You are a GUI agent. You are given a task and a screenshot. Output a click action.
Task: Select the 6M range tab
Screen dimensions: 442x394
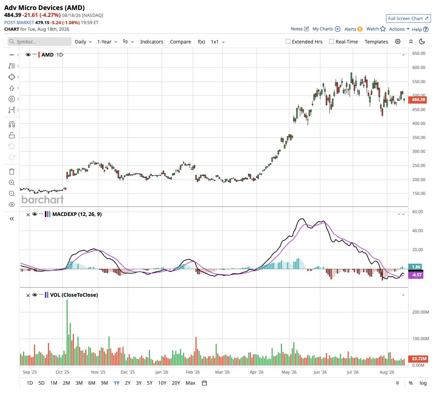[92, 383]
